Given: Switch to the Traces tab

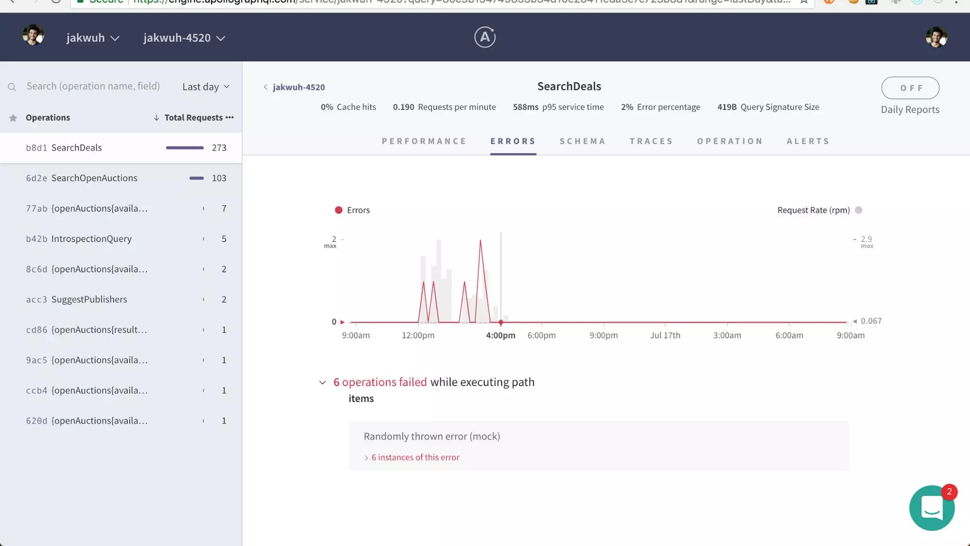Looking at the screenshot, I should click(x=651, y=141).
